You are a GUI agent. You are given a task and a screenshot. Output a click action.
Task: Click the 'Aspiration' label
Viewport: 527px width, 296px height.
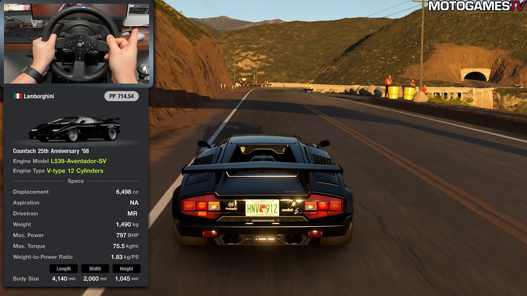pos(26,203)
